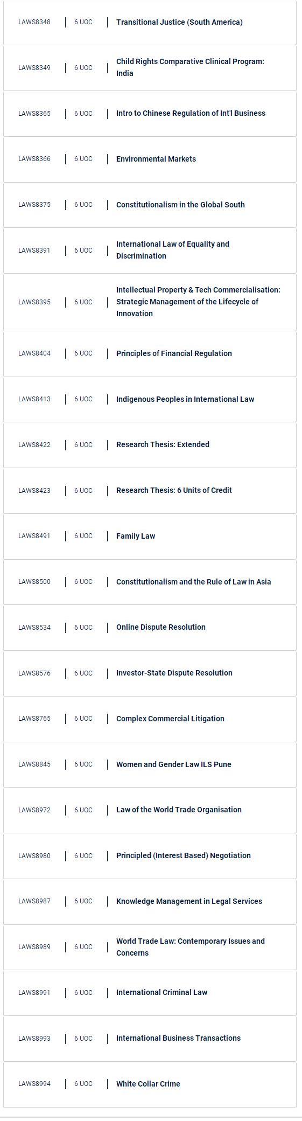This screenshot has width=302, height=1121.
Task: Select Child Rights Comparative Clinical Program: India
Action: (150, 68)
